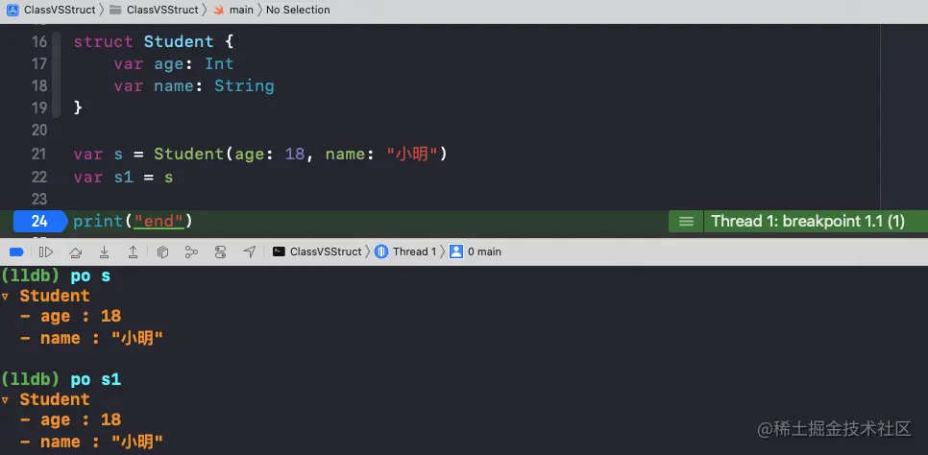Click variable 's1' on line 22
This screenshot has width=928, height=455.
pos(124,177)
